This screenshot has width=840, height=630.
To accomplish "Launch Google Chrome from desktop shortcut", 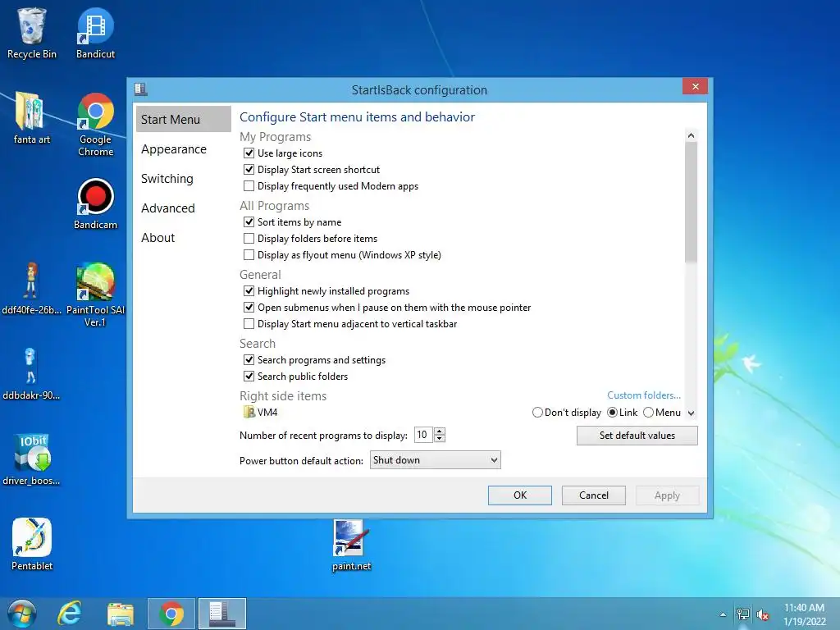I will pyautogui.click(x=95, y=125).
